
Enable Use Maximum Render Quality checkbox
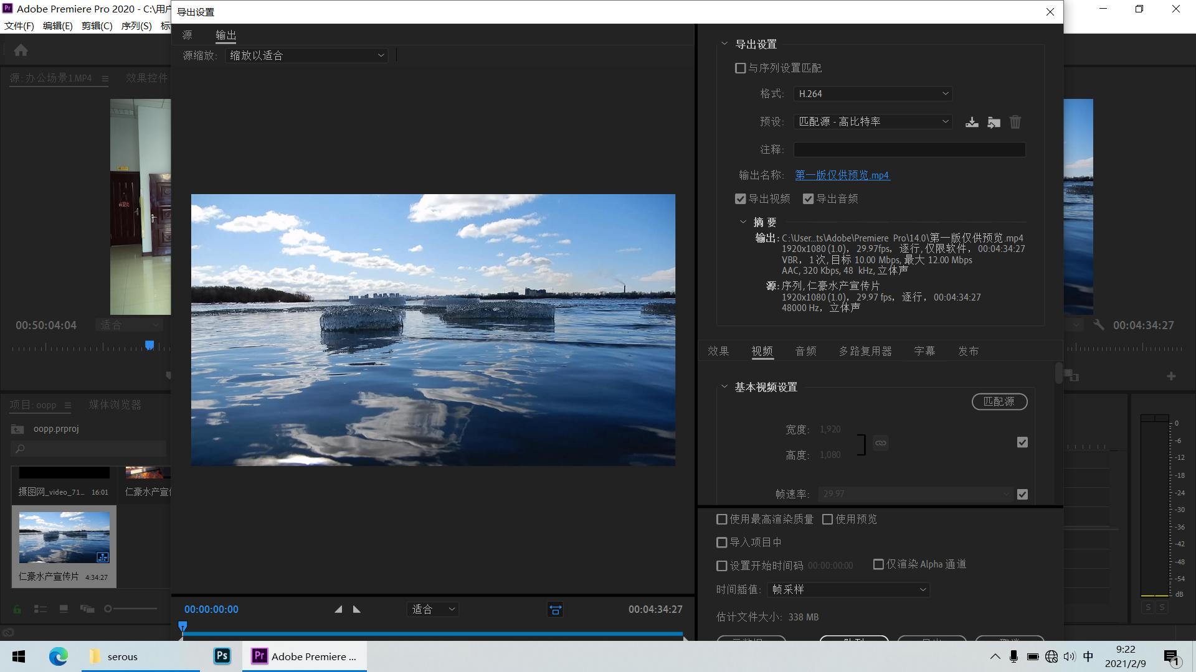click(722, 519)
